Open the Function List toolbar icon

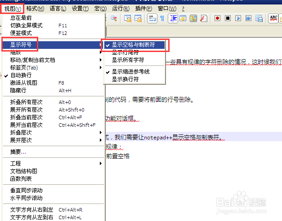click(204, 18)
